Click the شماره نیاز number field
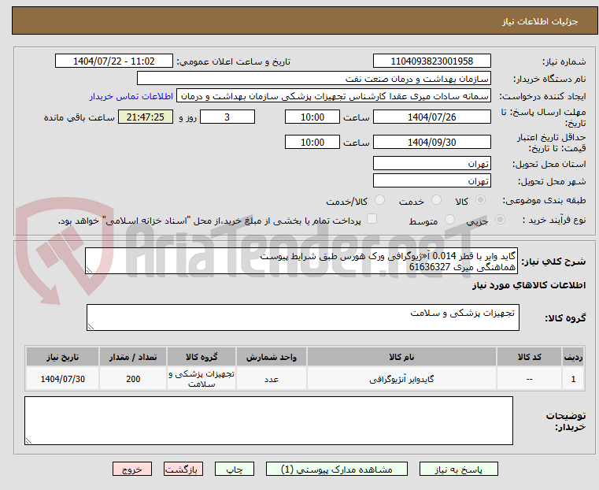This screenshot has width=599, height=490. (x=431, y=61)
